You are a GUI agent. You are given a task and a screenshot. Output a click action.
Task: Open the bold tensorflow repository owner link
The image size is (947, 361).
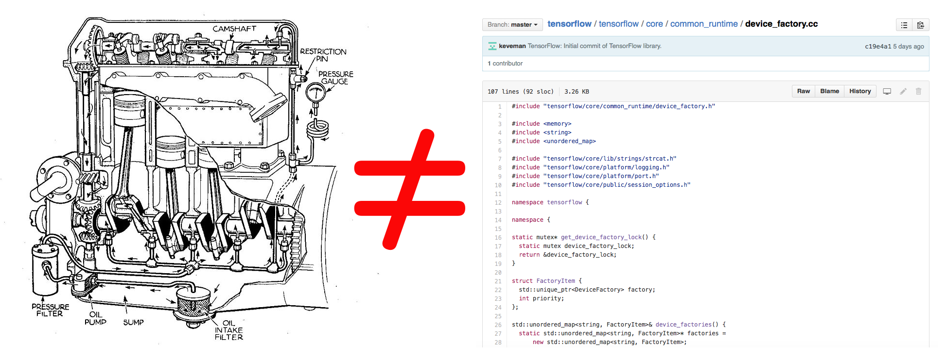pos(569,24)
